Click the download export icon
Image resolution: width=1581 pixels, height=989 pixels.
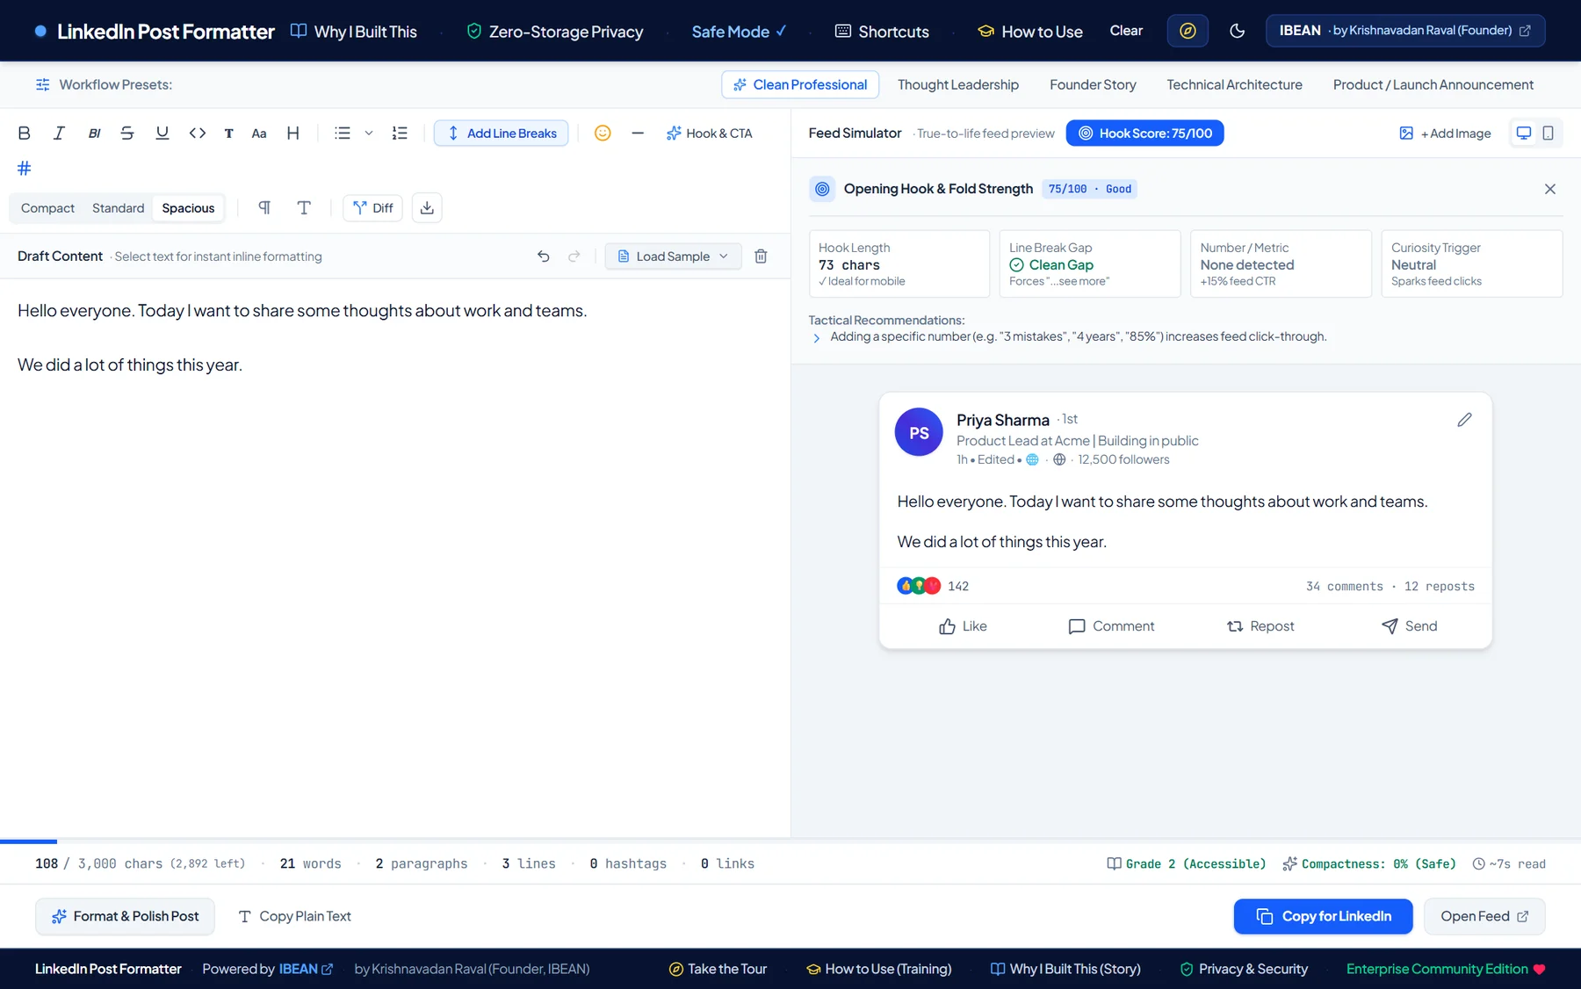(x=427, y=208)
